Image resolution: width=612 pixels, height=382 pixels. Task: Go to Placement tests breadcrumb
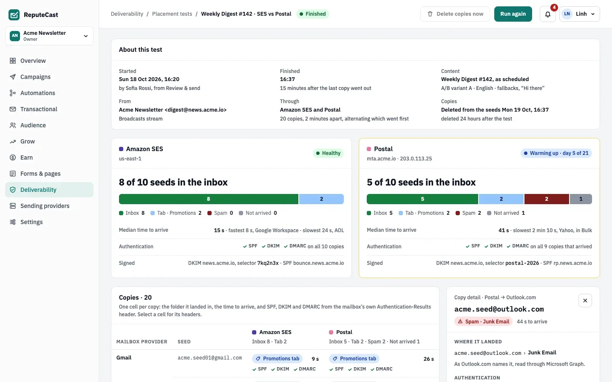tap(172, 14)
